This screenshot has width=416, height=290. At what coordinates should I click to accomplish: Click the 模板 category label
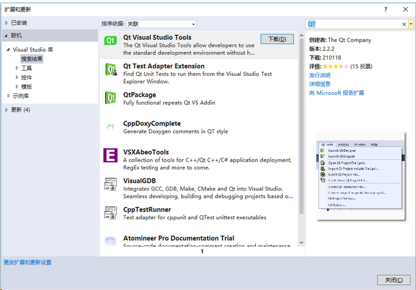27,86
